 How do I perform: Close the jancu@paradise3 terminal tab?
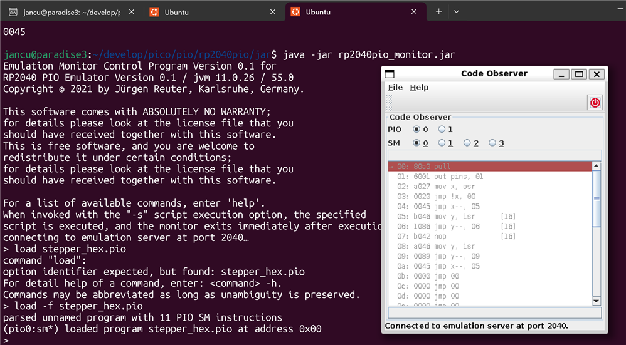pyautogui.click(x=131, y=12)
